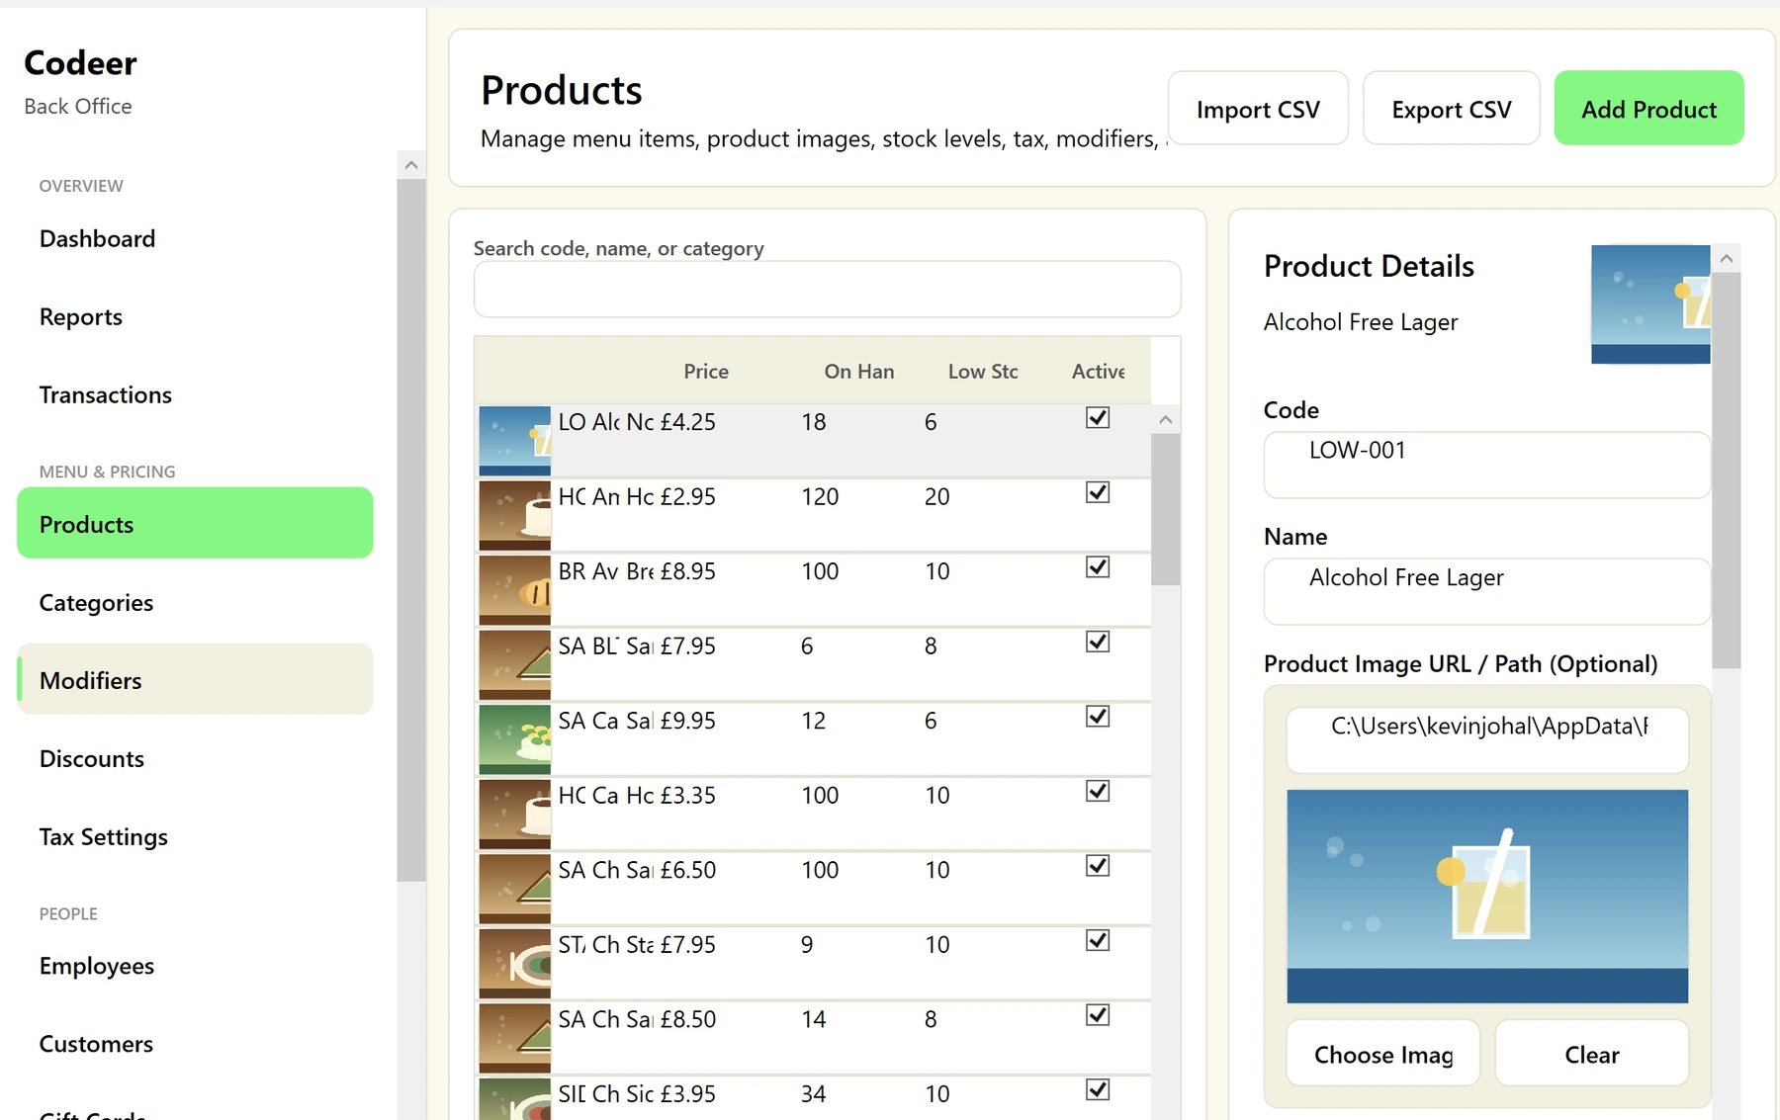The width and height of the screenshot is (1780, 1120).
Task: Toggle Active checkbox for the £6.50 row
Action: [1098, 866]
